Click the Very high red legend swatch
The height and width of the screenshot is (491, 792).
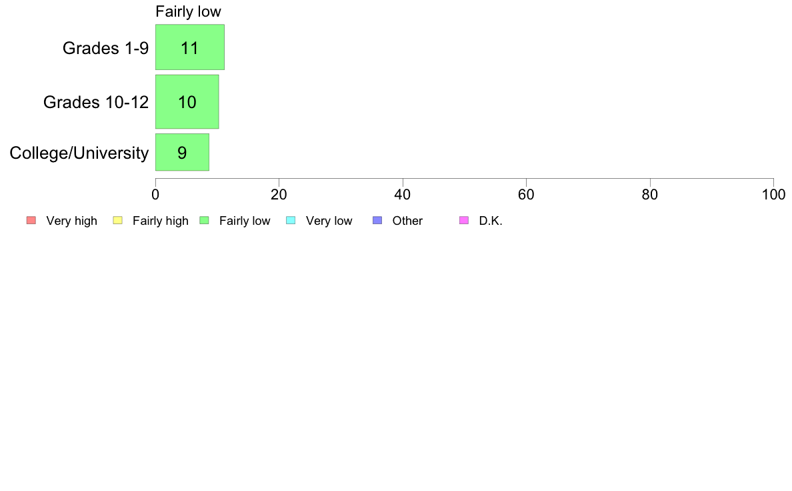[x=31, y=220]
